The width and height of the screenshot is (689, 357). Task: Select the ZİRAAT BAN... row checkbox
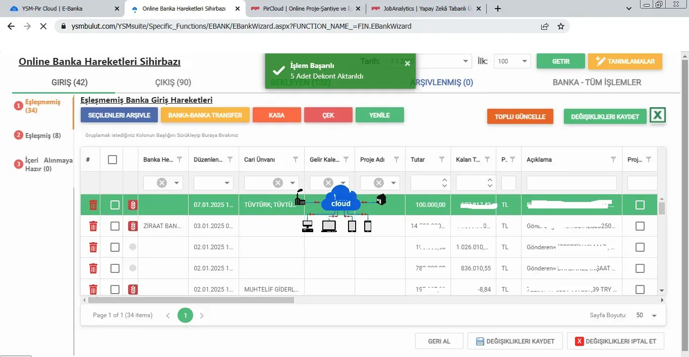click(115, 226)
